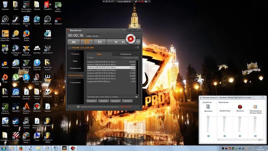Open the DAEMON Tools Lite desktop shortcut
Image resolution: width=268 pixels, height=151 pixels.
tap(37, 65)
